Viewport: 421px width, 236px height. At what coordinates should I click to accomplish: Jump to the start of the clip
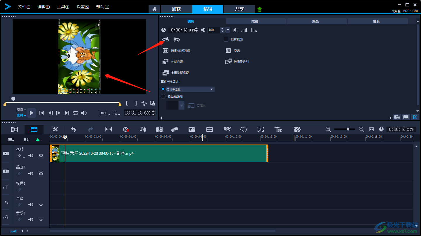pos(42,113)
